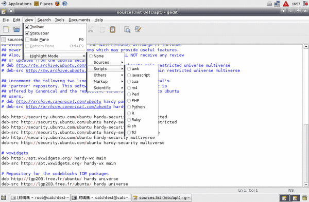Open the Tools menu
The width and height of the screenshot is (309, 202).
coord(60,20)
